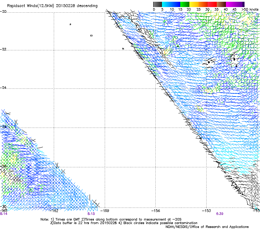Click the '-20' latitude label

[x=3, y=12]
